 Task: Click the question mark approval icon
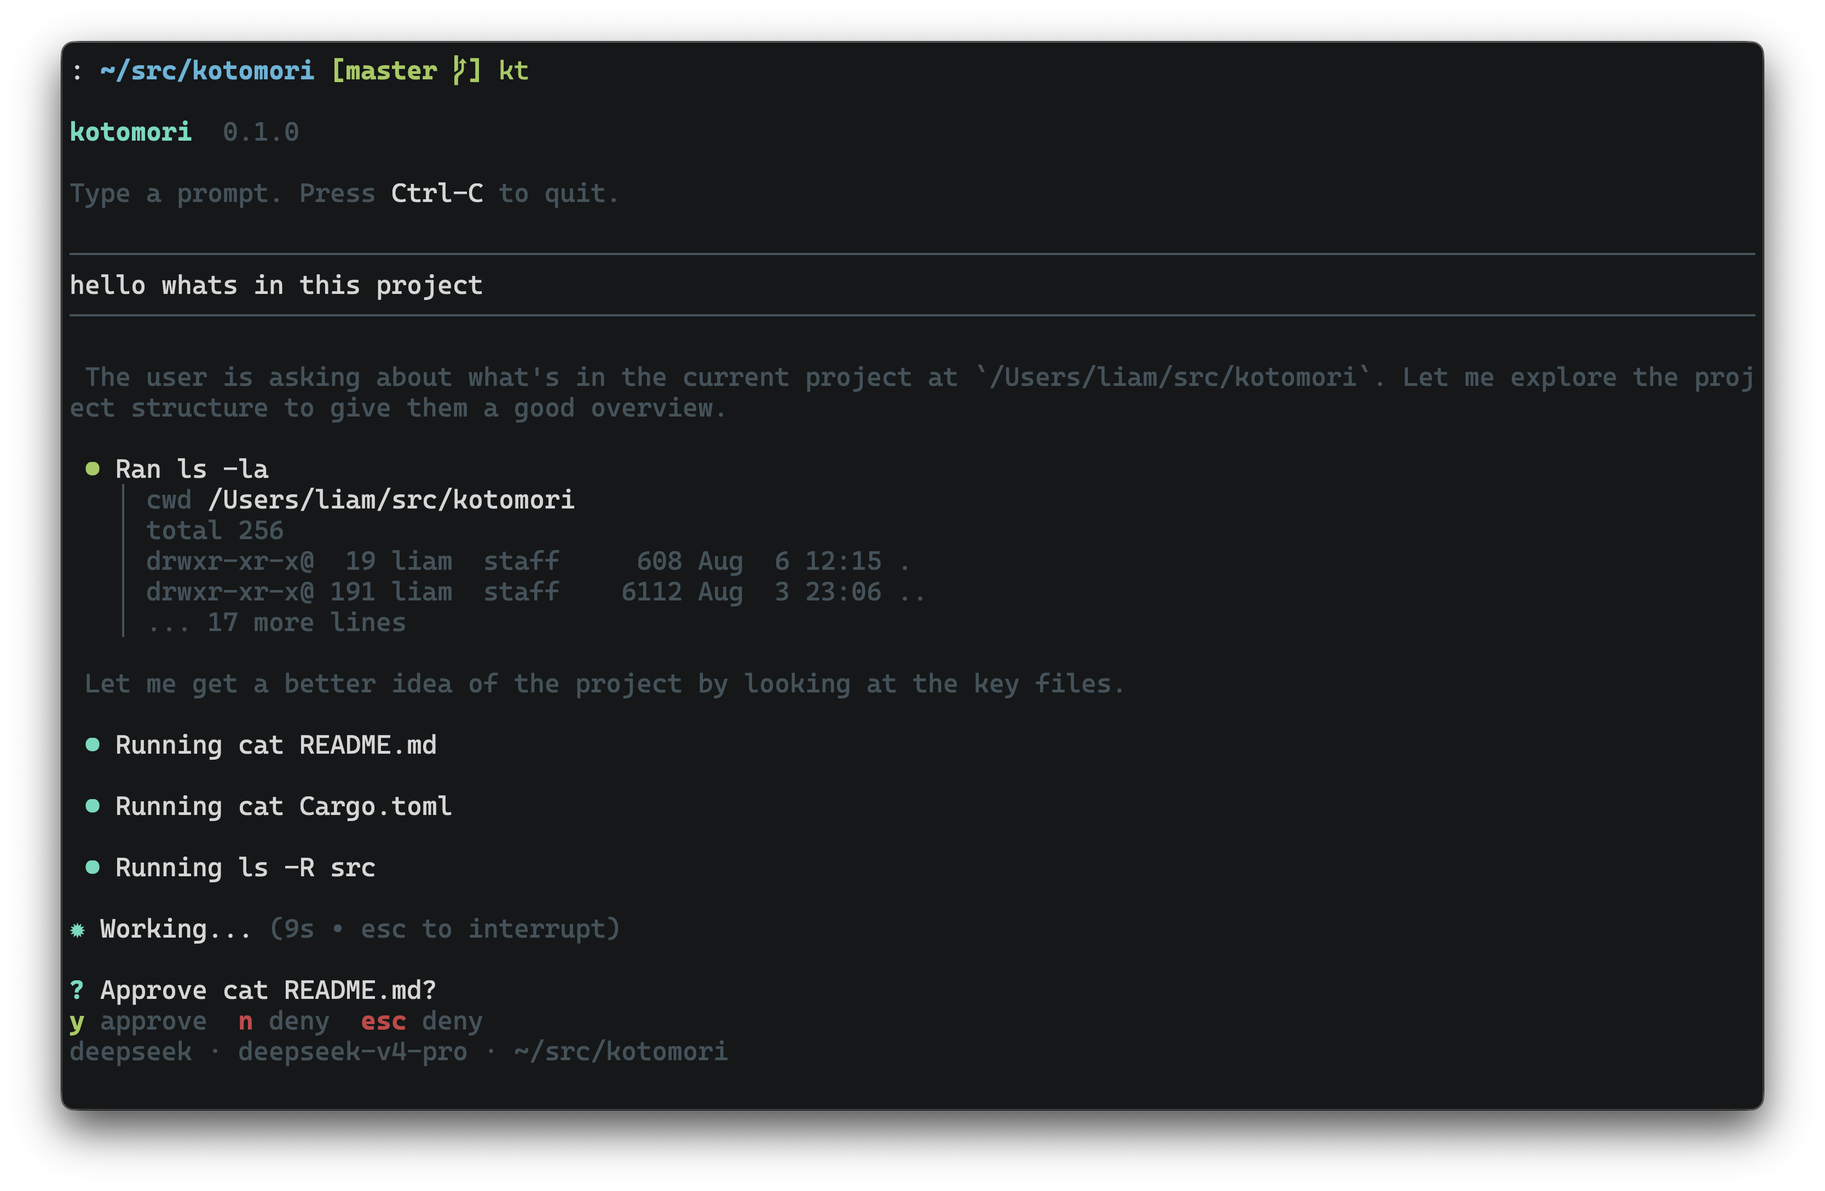point(77,990)
